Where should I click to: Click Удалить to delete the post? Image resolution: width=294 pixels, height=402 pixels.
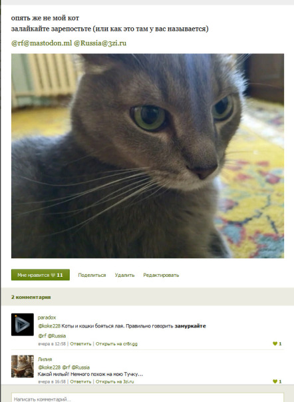[x=124, y=275]
